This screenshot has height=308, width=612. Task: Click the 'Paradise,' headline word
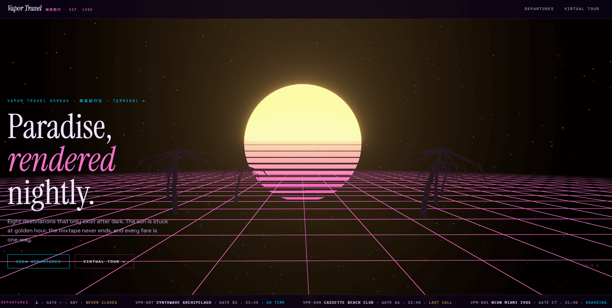pos(59,127)
